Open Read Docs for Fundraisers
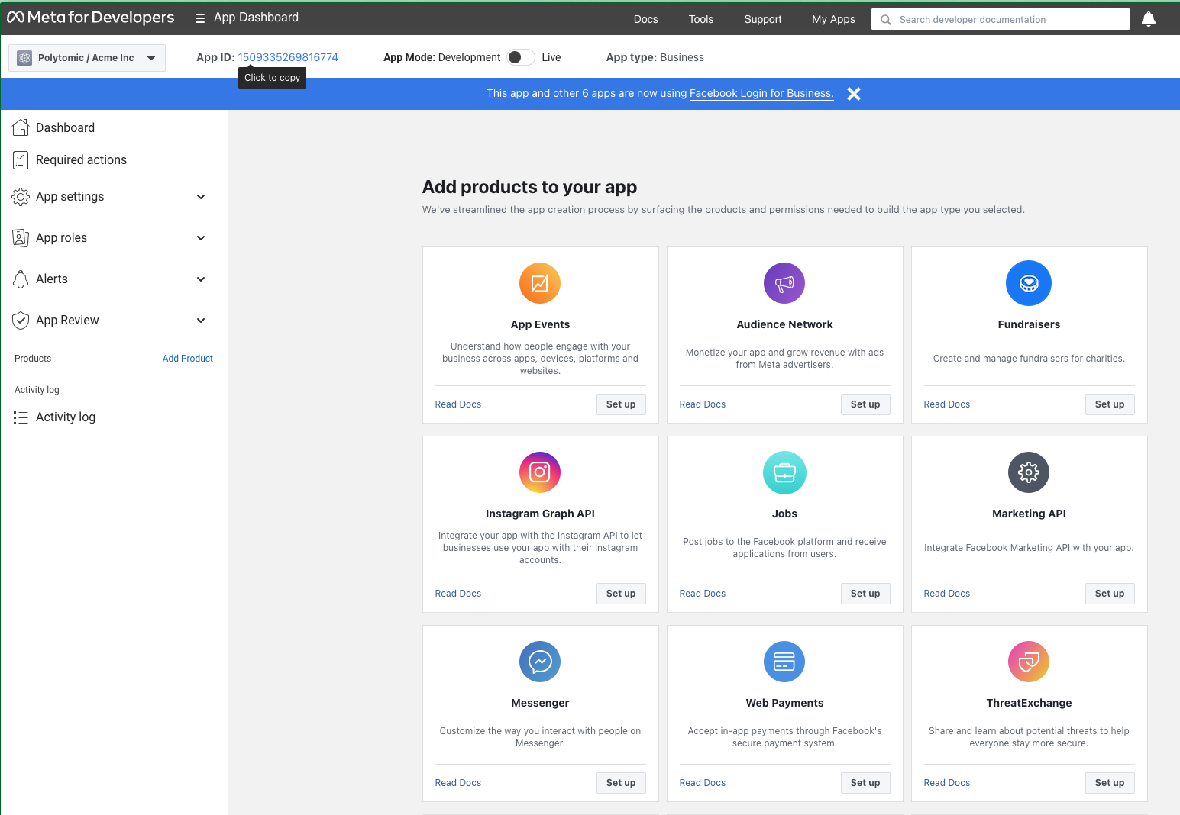The height and width of the screenshot is (815, 1180). (947, 404)
